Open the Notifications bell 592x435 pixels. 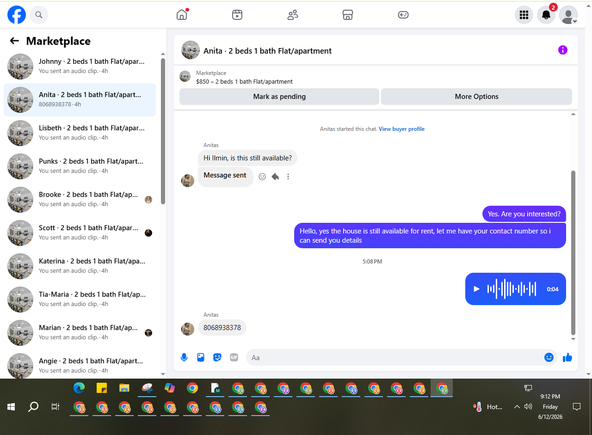tap(546, 15)
